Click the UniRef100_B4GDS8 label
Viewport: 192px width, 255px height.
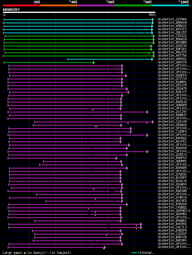tap(172, 148)
